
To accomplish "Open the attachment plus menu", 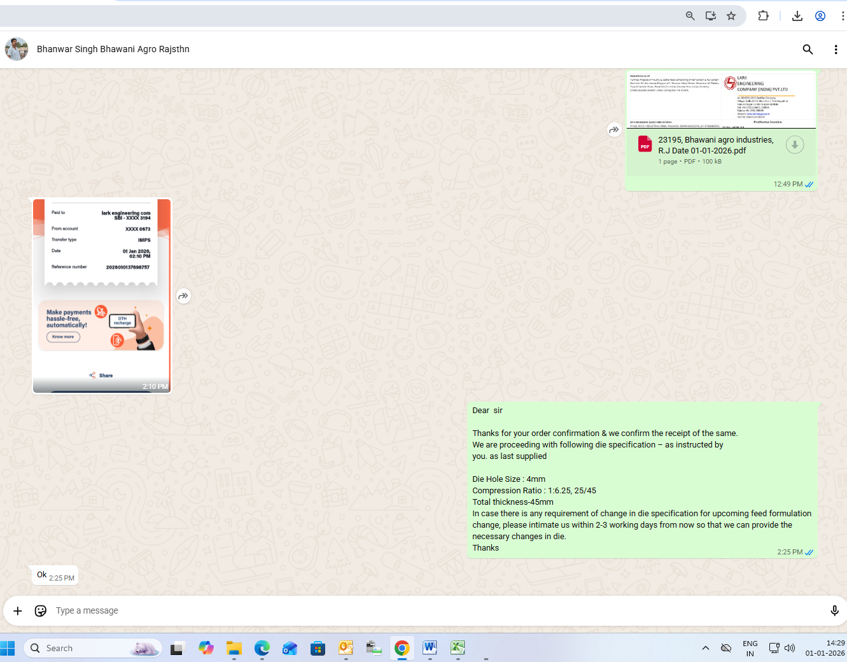I will coord(18,611).
